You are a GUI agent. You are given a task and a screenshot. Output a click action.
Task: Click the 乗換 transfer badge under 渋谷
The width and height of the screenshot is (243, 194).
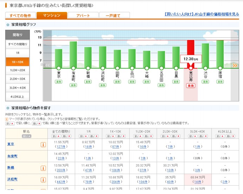(205, 82)
